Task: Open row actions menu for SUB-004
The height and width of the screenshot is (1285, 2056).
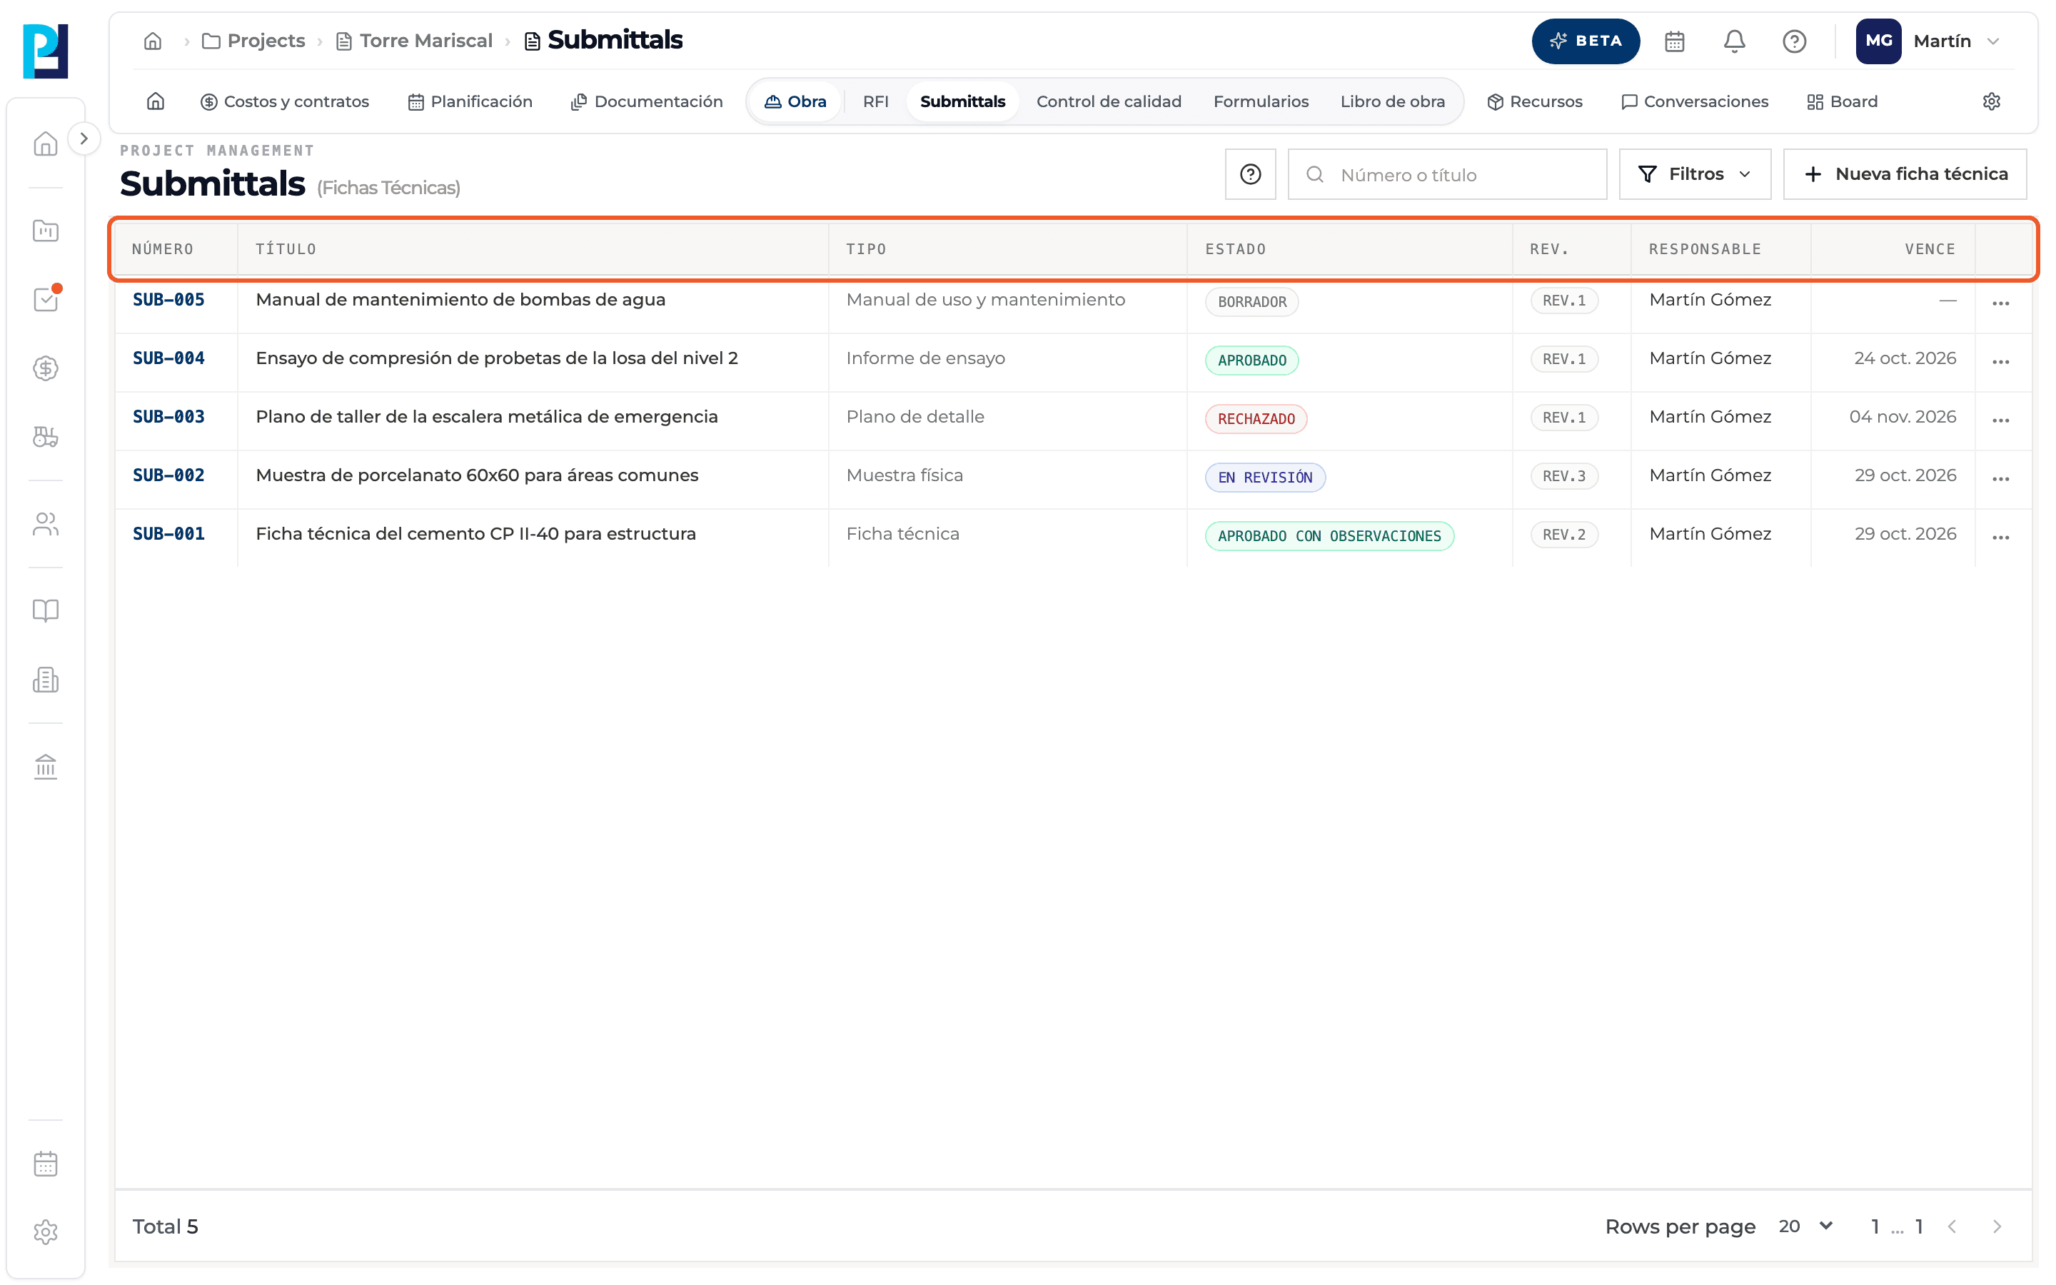Action: tap(2001, 361)
